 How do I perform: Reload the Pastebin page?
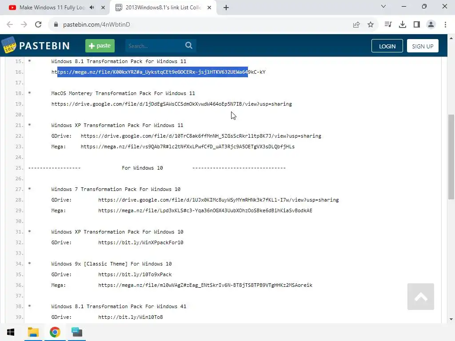(x=38, y=25)
